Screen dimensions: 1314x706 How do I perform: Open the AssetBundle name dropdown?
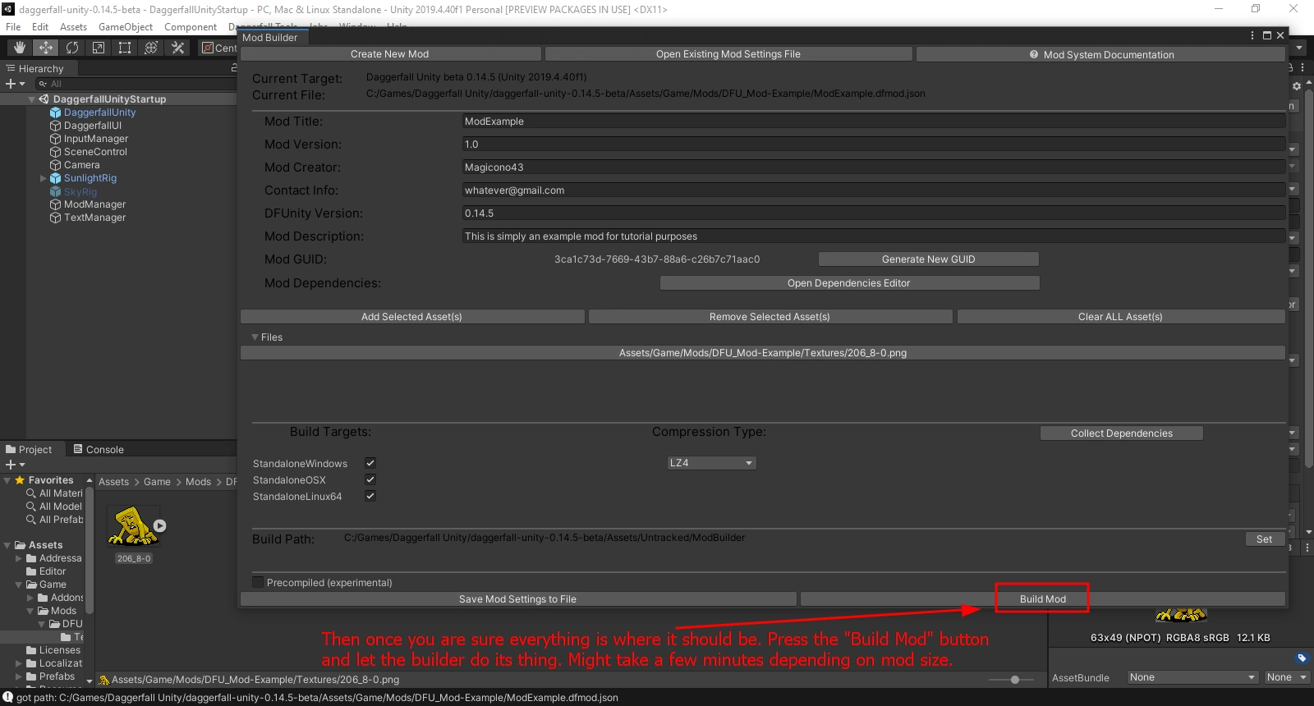(x=1192, y=677)
